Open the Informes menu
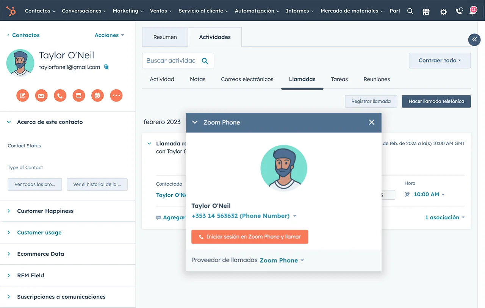This screenshot has height=308, width=485. (x=300, y=11)
